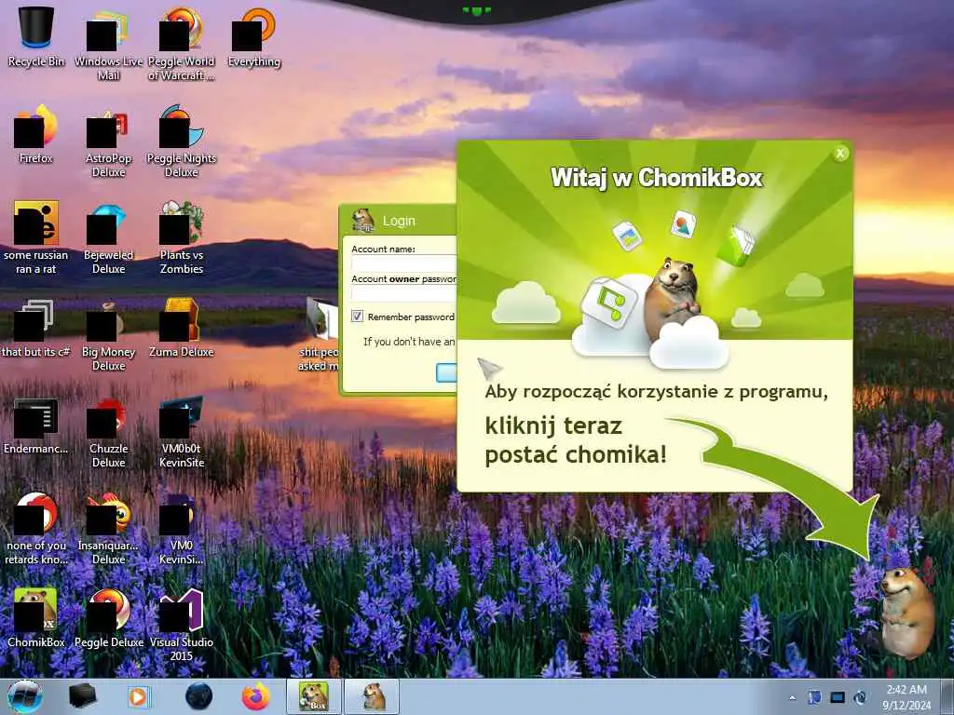Click the Account name input field
The image size is (954, 715).
[x=403, y=263]
